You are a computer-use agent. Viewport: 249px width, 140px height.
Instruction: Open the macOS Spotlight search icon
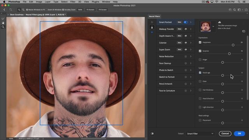click(x=239, y=2)
